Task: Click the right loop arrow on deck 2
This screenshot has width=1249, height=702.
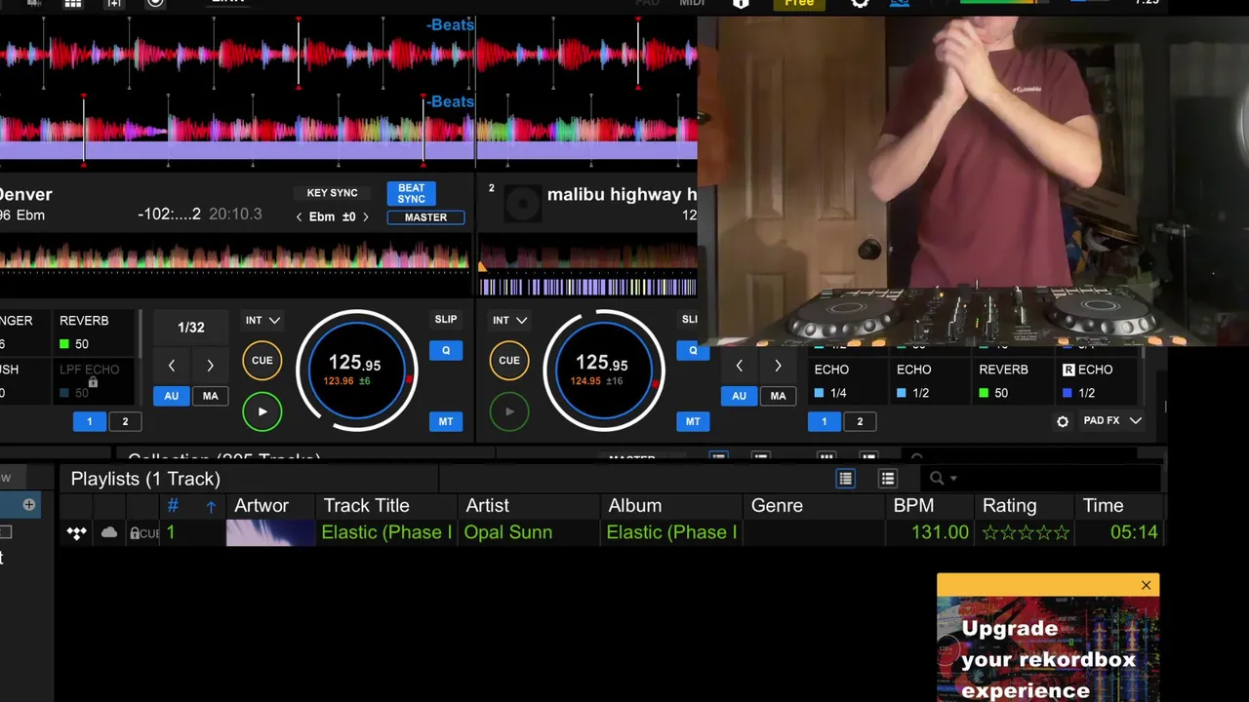Action: (x=778, y=366)
